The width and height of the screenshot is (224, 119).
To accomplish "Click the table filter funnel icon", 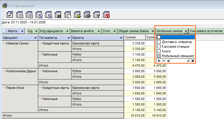I will (x=97, y=14).
